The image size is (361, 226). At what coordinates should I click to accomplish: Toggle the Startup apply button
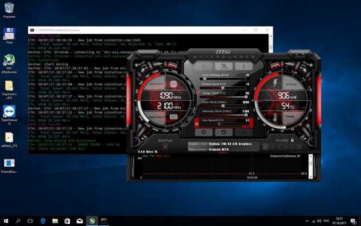pos(165,146)
